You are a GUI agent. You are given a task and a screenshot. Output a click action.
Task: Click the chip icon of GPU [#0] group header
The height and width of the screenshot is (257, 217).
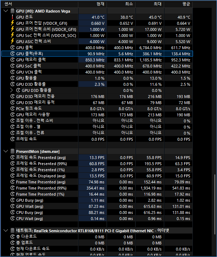click(x=13, y=11)
